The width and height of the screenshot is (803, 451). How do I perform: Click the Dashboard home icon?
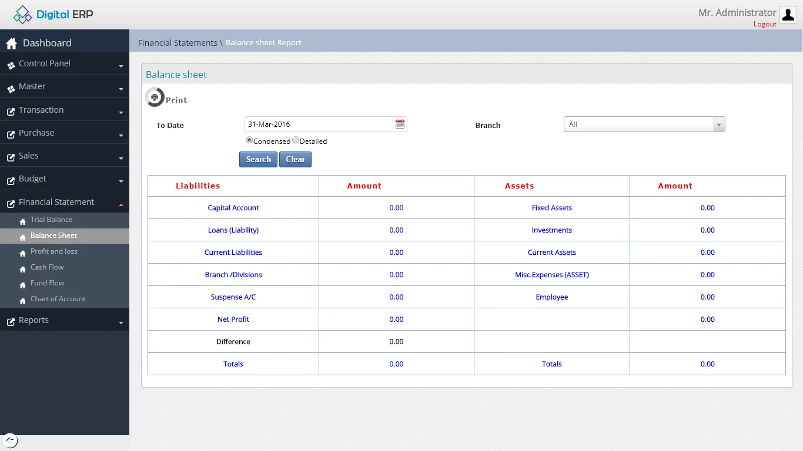(x=11, y=43)
